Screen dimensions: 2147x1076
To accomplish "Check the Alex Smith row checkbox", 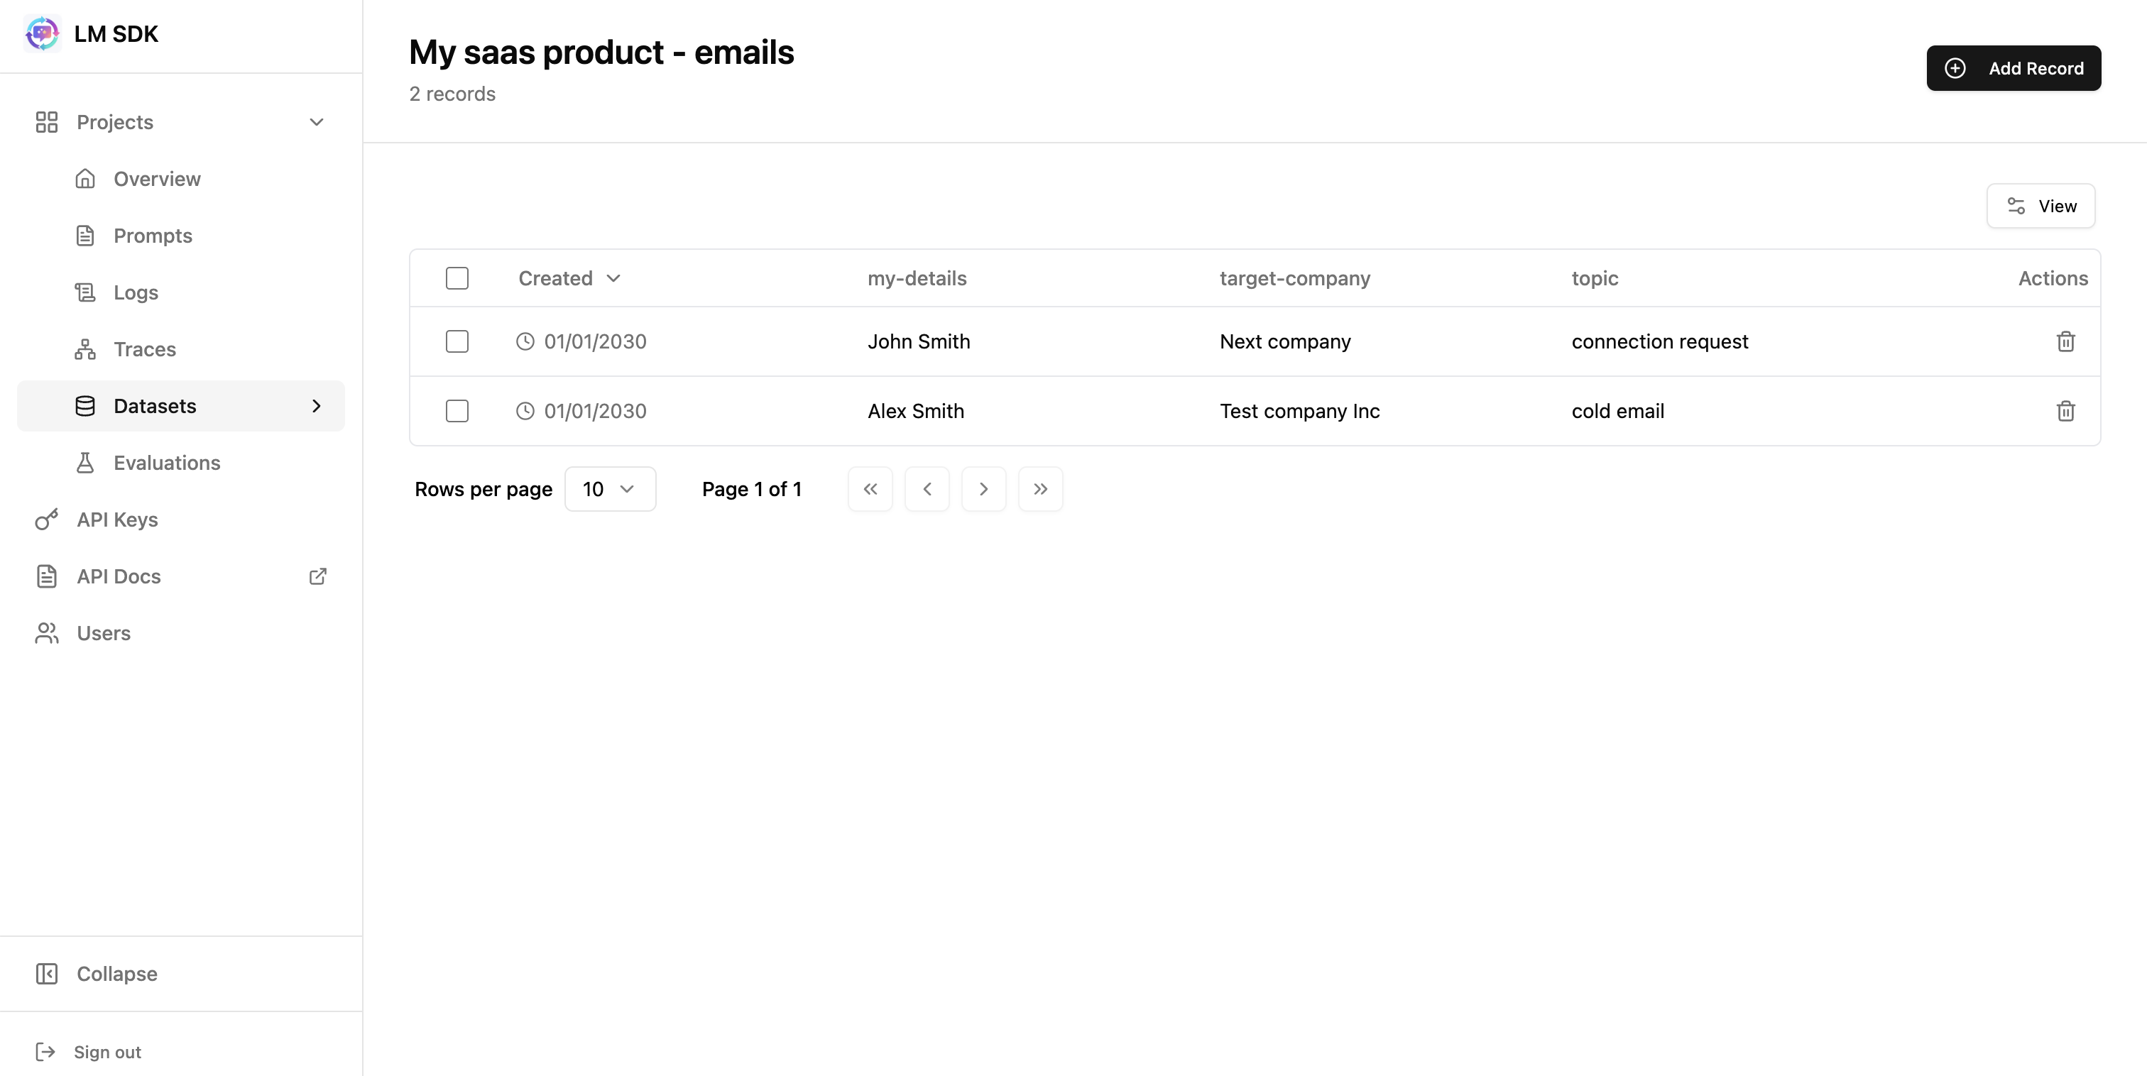I will [457, 410].
